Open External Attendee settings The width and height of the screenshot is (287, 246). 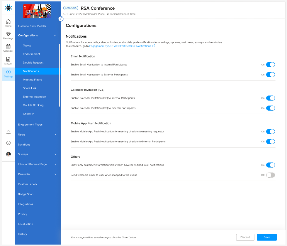click(x=34, y=97)
